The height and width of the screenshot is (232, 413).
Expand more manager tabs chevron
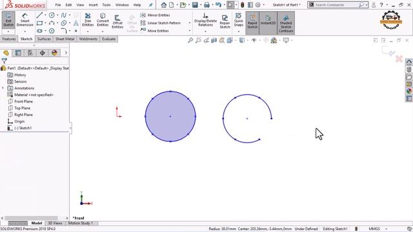point(66,53)
